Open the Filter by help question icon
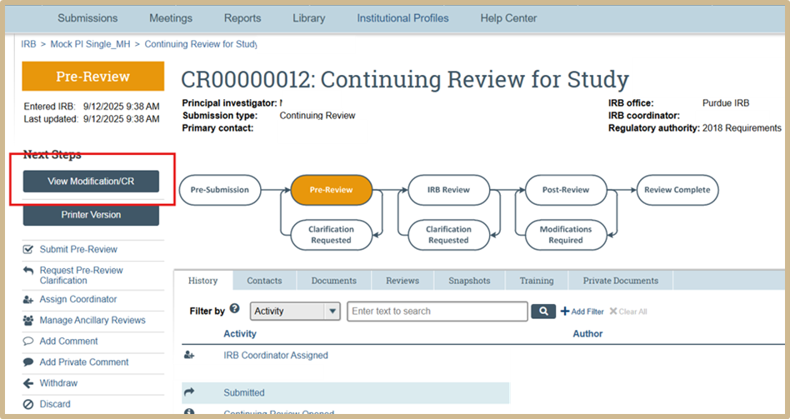Image resolution: width=790 pixels, height=419 pixels. click(x=234, y=309)
